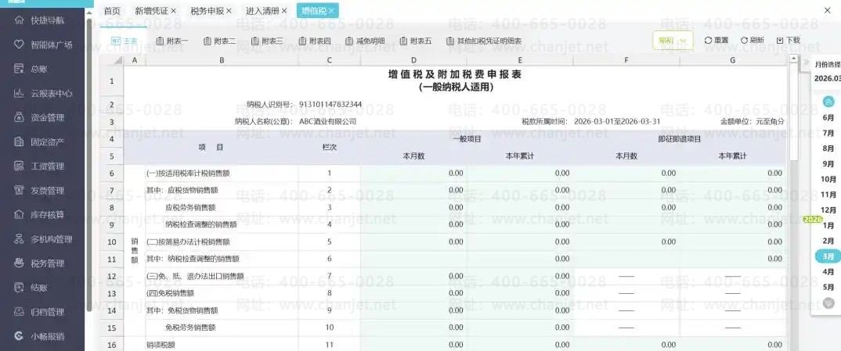Open the yellow-bordered dropdown left of 重置
Screen dimensions: 841x351
(673, 41)
